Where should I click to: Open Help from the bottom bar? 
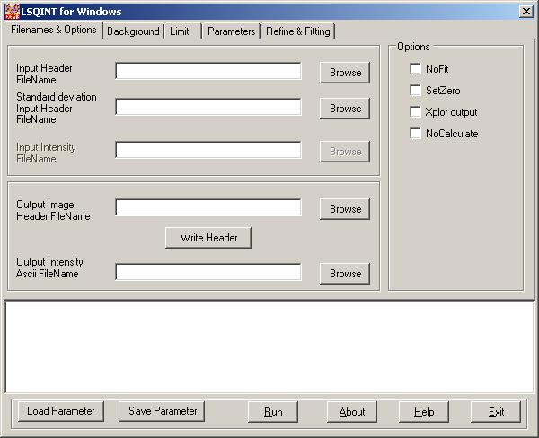point(424,412)
